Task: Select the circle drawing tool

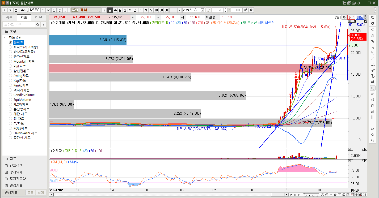Action: tap(373, 29)
